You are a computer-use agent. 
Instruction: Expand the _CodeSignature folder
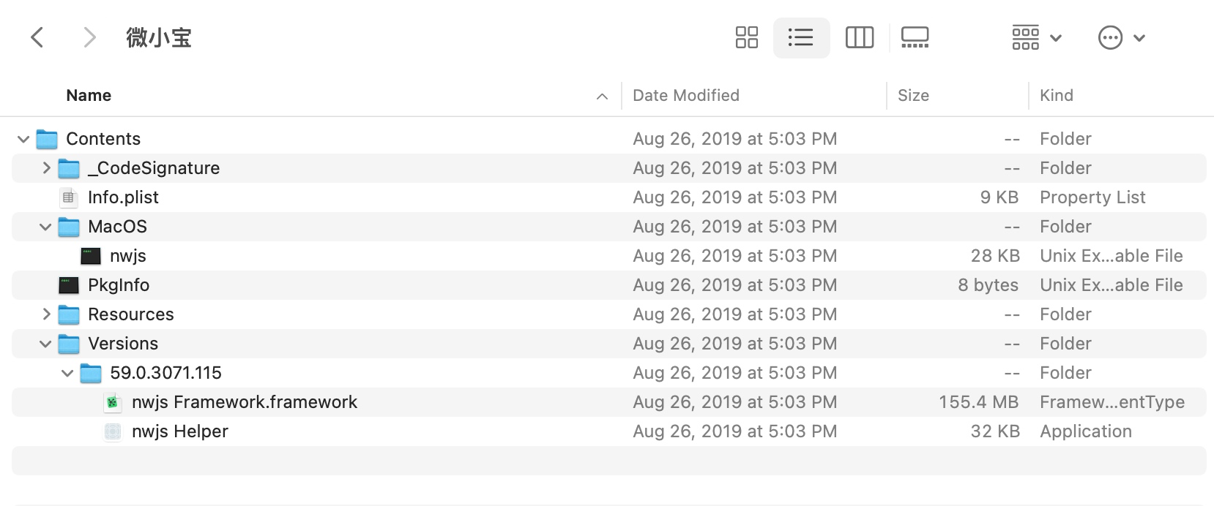pos(46,168)
